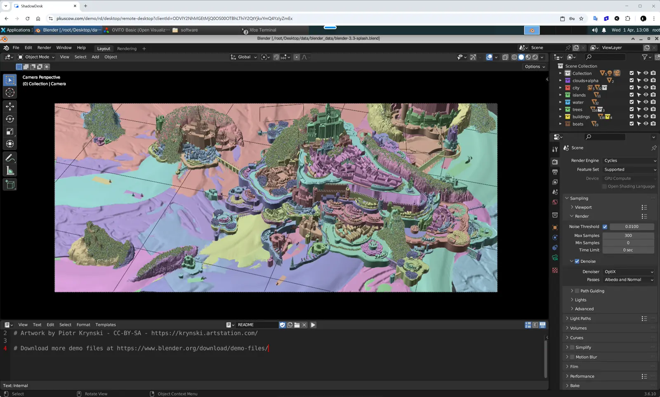Screen dimensions: 660x397
Task: Open the Physics properties tab
Action: (555, 238)
